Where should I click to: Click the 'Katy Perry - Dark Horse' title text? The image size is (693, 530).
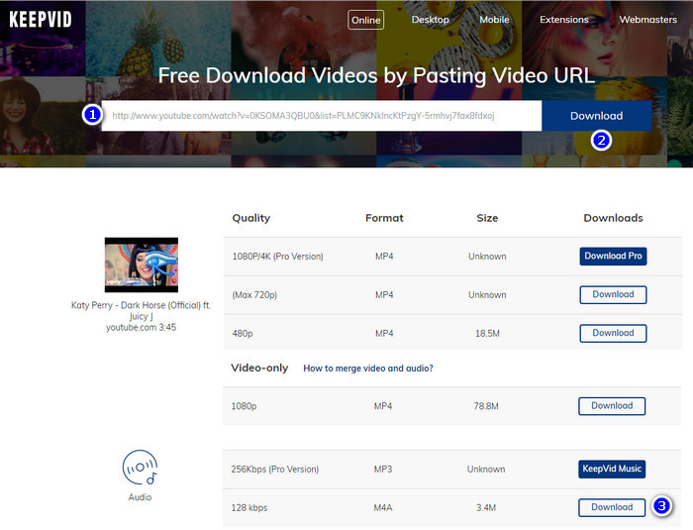click(x=141, y=310)
